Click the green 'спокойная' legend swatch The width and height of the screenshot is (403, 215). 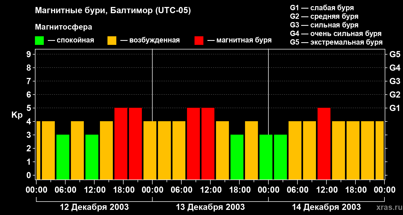click(x=39, y=41)
